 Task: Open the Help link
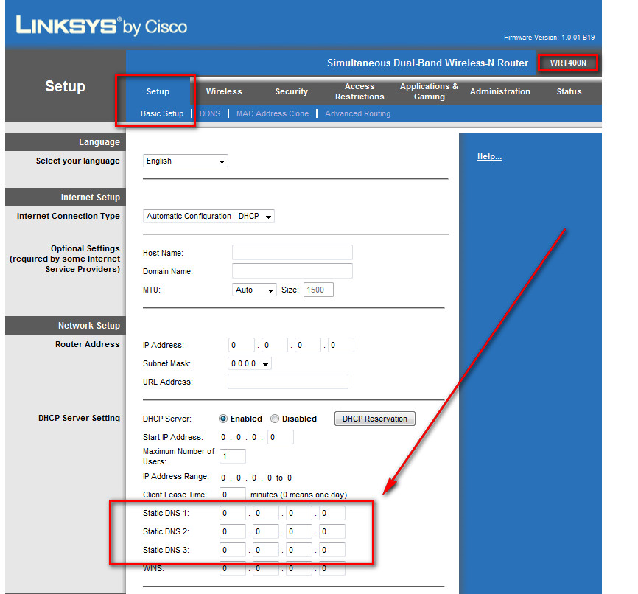pyautogui.click(x=489, y=156)
